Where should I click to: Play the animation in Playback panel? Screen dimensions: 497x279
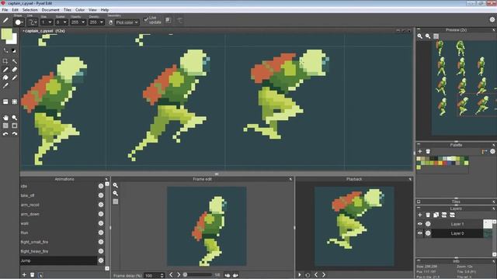(300, 275)
